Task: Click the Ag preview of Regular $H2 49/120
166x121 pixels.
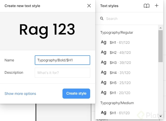Action: [104, 52]
